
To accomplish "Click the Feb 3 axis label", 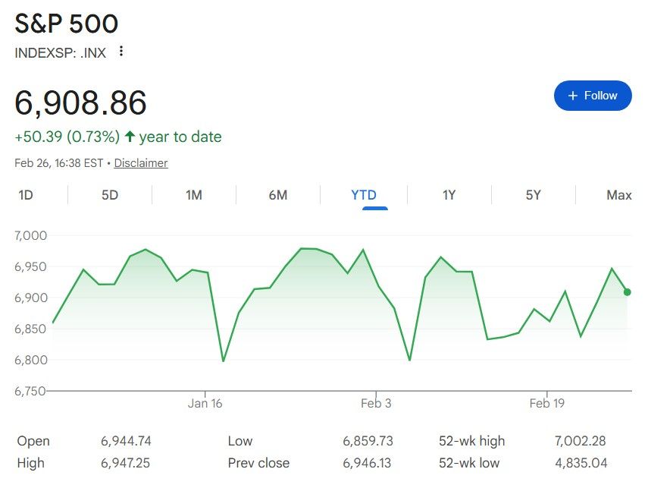I will pos(376,403).
